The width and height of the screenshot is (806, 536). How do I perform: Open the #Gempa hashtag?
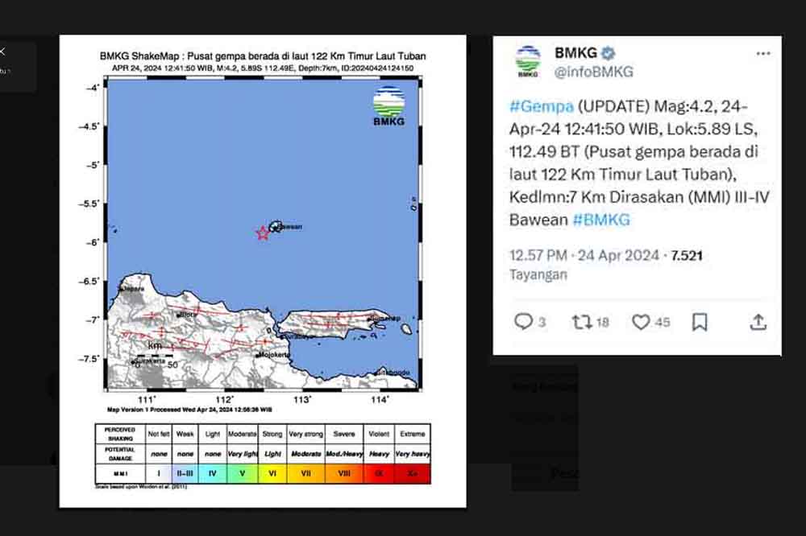tap(542, 106)
